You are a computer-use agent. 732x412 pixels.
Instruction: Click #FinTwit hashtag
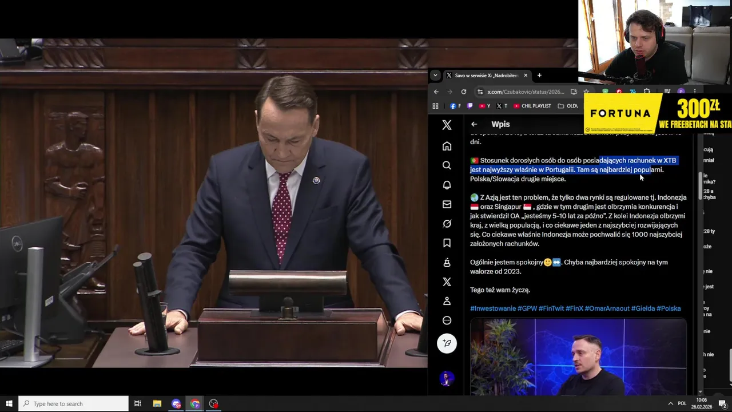click(551, 308)
